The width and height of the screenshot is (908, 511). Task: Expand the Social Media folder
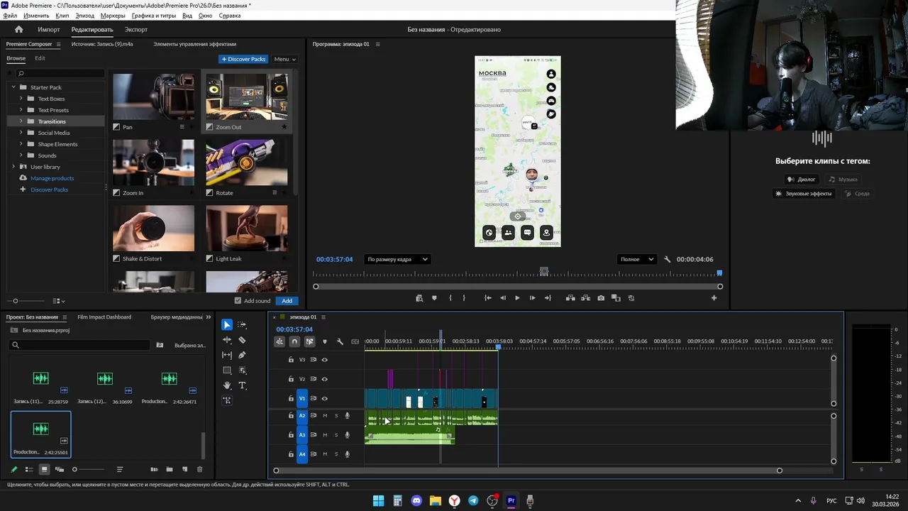point(21,133)
